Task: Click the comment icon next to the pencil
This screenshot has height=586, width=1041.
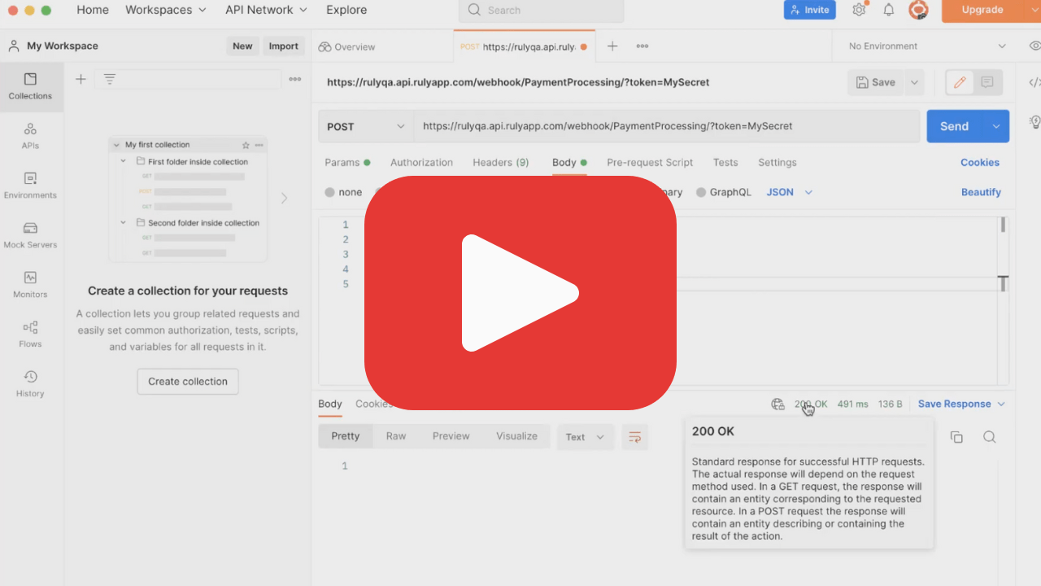Action: point(987,82)
